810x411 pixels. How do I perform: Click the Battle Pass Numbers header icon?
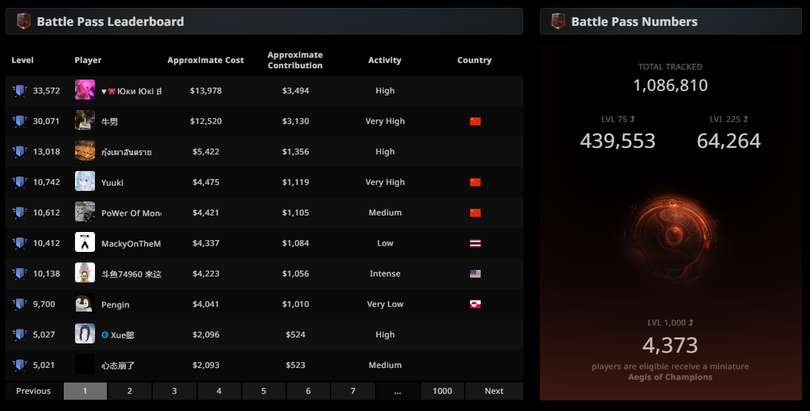tap(558, 21)
